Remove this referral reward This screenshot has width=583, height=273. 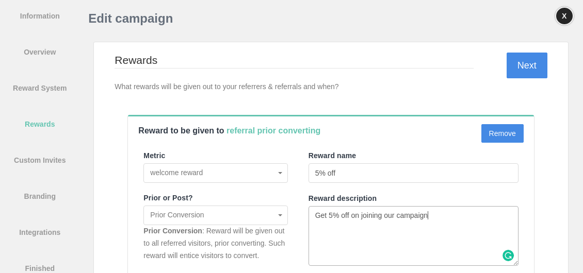[503, 133]
